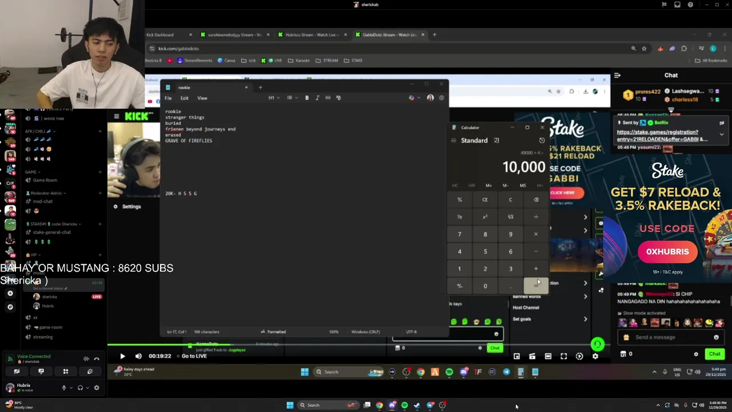Open Kick player settings gear
The image size is (732, 412).
point(595,356)
